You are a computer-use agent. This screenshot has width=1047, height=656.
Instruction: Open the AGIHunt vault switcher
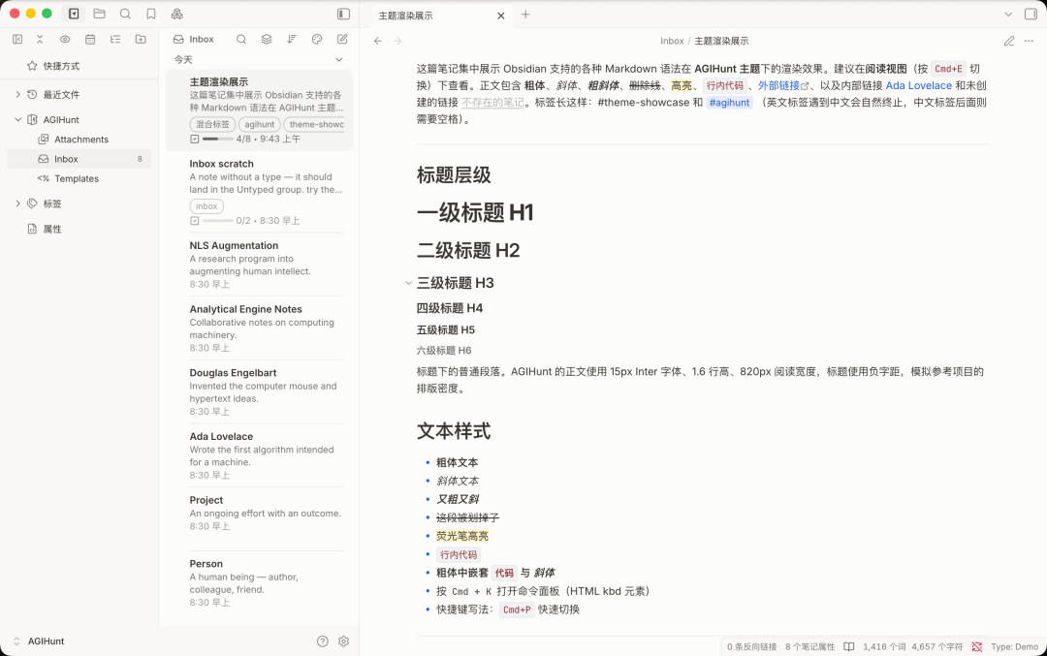coord(39,641)
